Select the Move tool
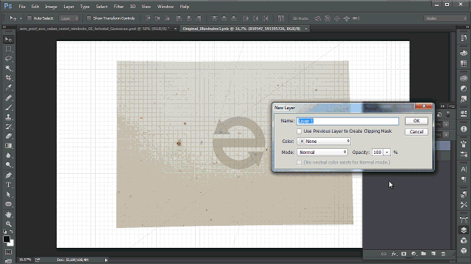Viewport: 471px width, 264px height. [8, 40]
